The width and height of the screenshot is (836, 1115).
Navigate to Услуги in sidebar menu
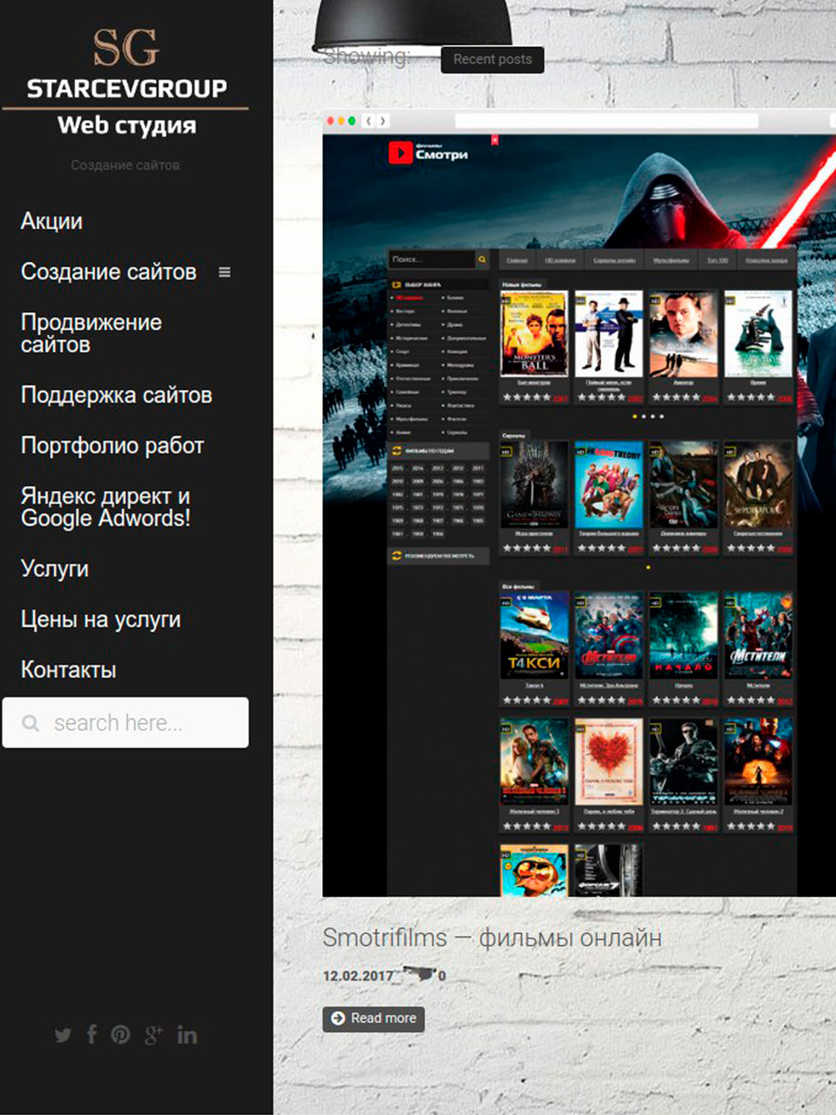pos(55,569)
